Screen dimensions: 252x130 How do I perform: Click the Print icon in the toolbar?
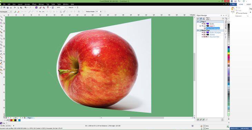pos(11,8)
